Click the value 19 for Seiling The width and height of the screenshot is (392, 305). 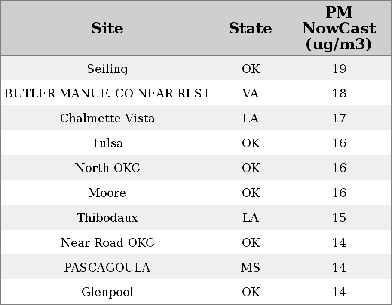339,69
